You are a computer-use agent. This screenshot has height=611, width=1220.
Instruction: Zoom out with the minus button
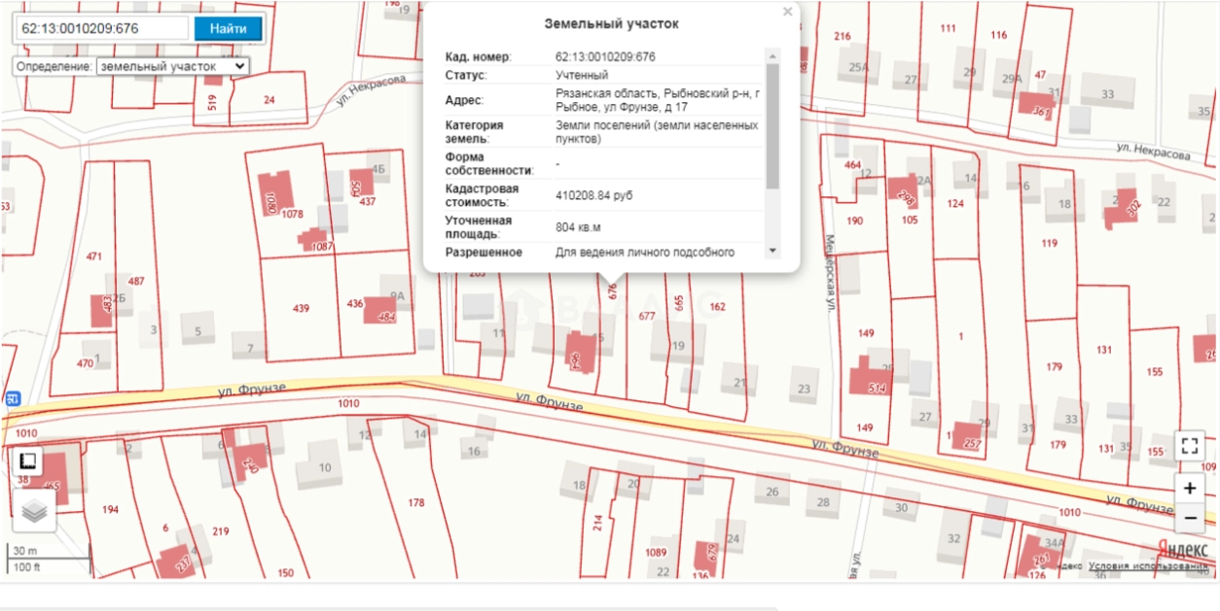coord(1189,520)
